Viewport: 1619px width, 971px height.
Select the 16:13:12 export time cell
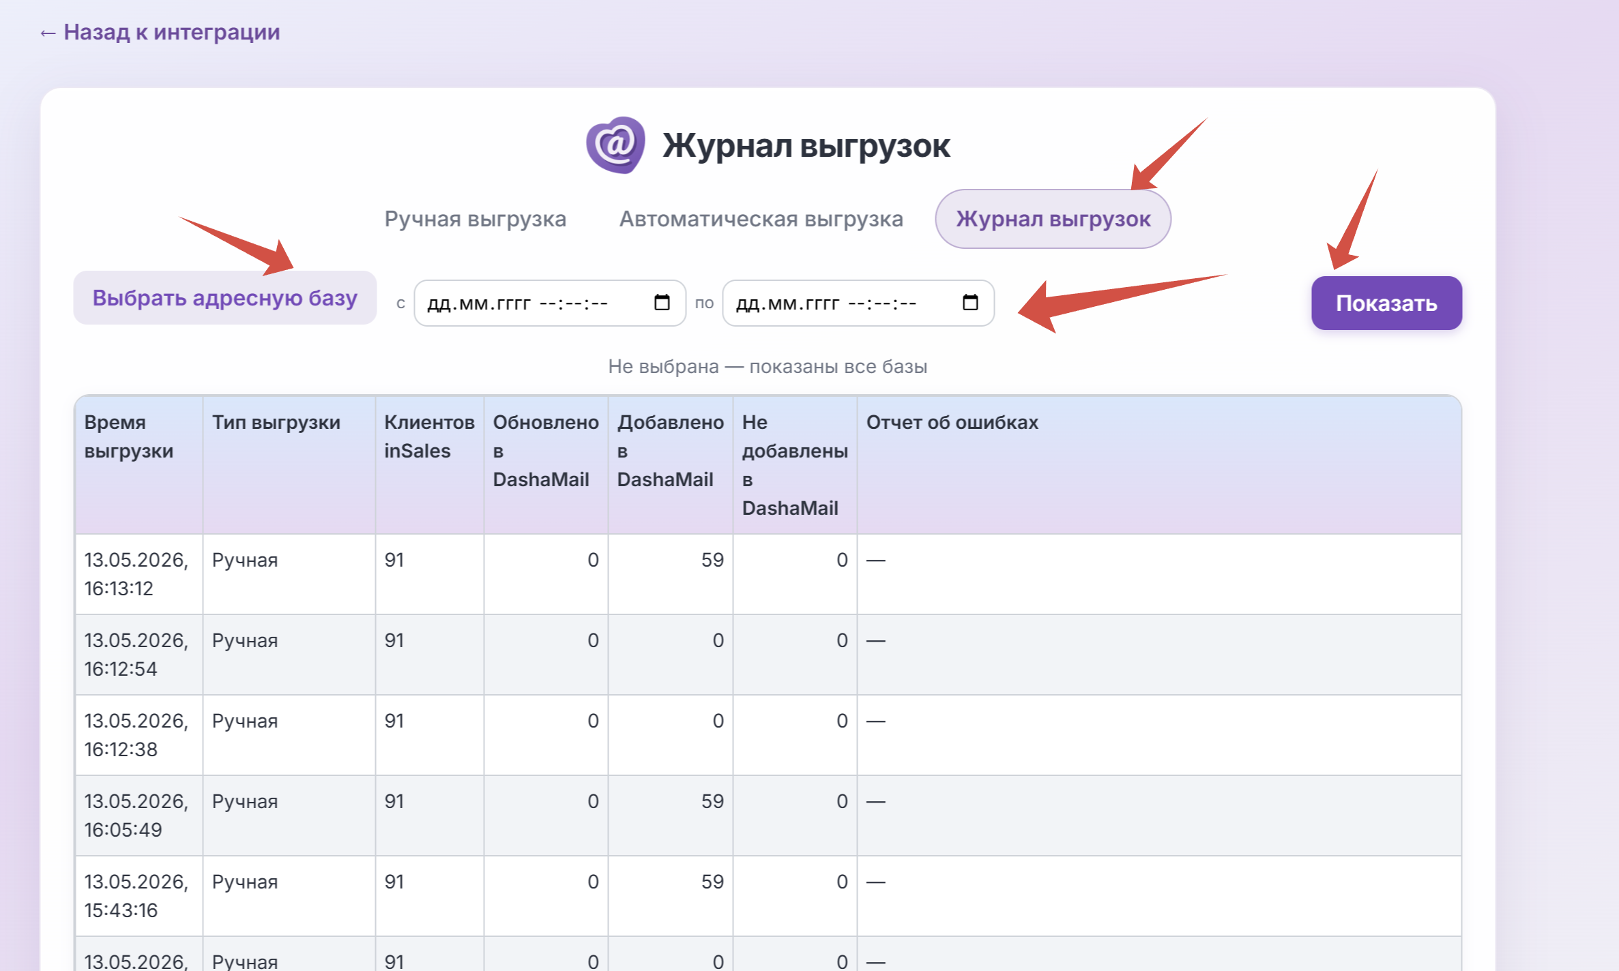(x=138, y=574)
